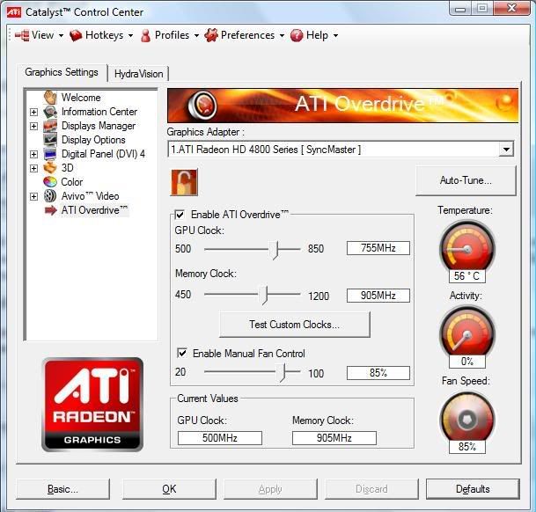The width and height of the screenshot is (536, 512).
Task: Expand the Information Center tree node
Action: click(33, 112)
